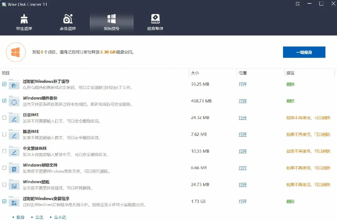Click the 韩语IME folder icon
Viewport: 337px width, 221px height.
click(14, 134)
